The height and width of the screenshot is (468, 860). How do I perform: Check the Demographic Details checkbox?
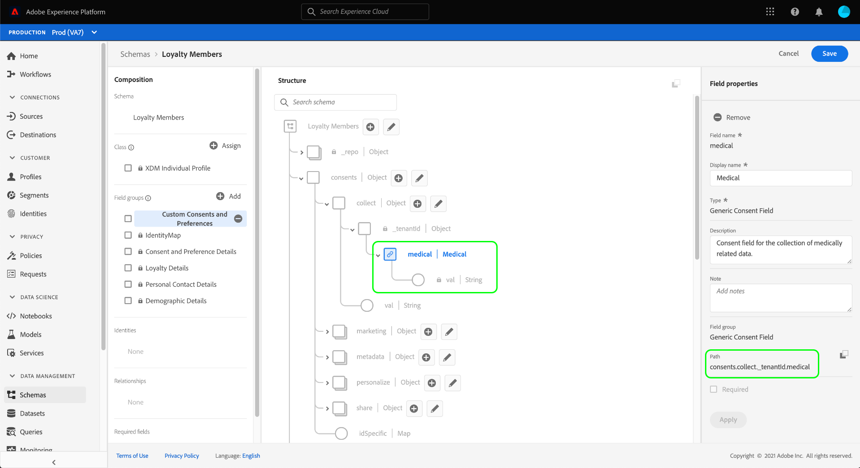[x=128, y=301]
